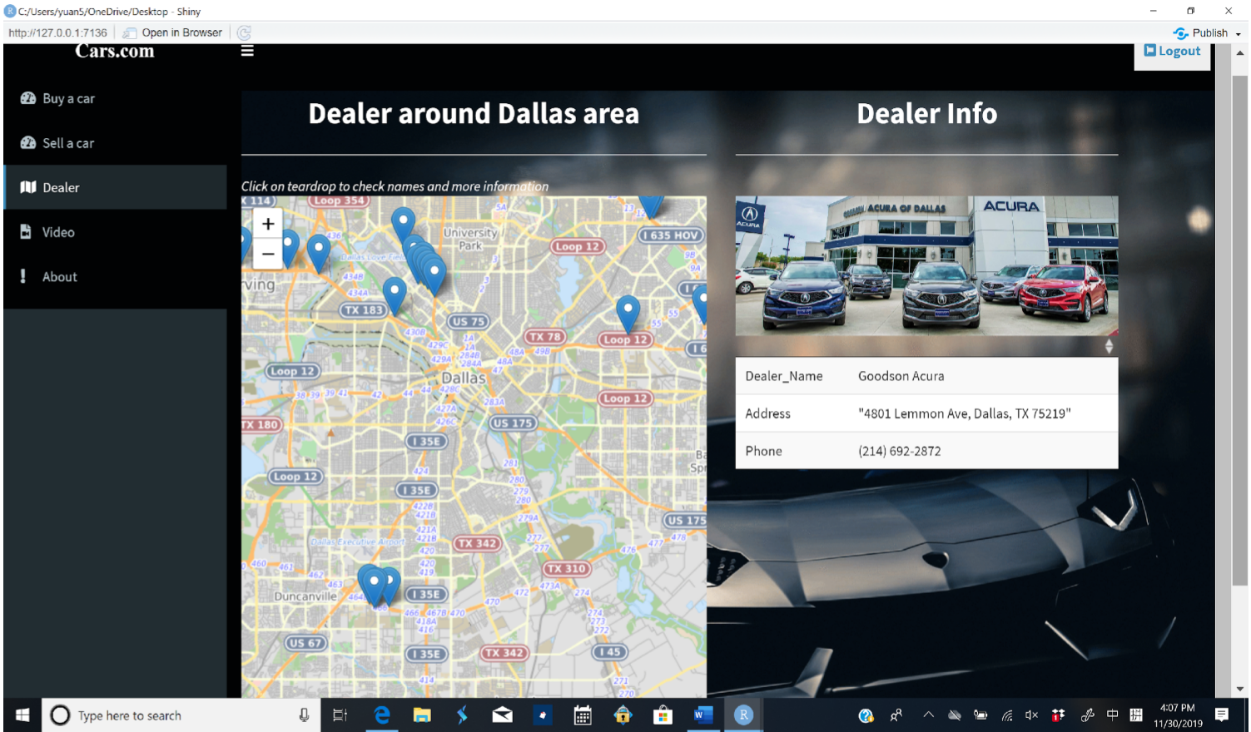Select the 4801 Lemmon Ave address cell
This screenshot has width=1251, height=732.
tap(965, 413)
